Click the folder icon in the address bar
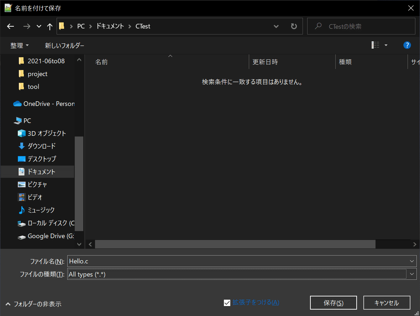Screen dimensions: 420x316 [x=62, y=26]
